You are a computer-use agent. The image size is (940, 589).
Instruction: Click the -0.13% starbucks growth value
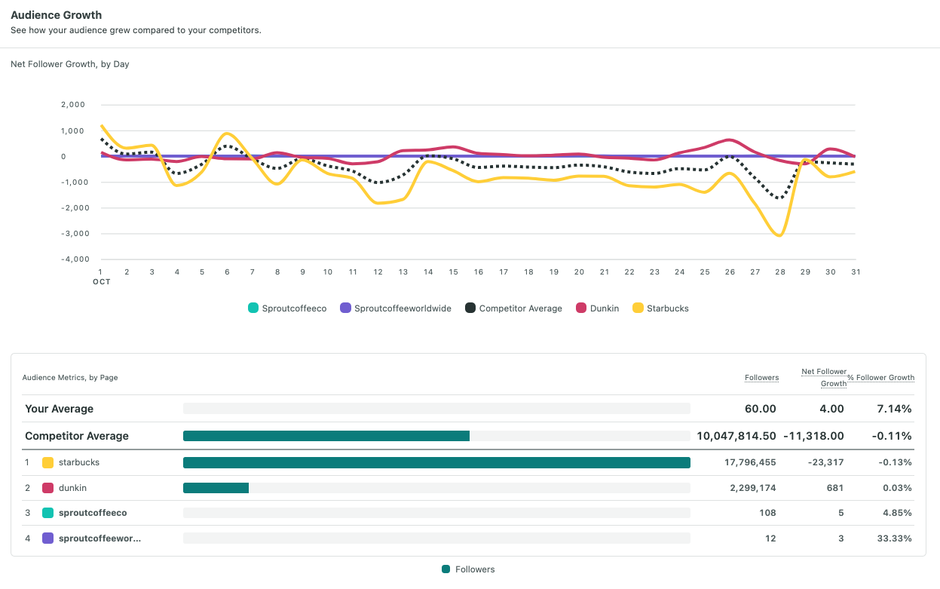pos(894,462)
